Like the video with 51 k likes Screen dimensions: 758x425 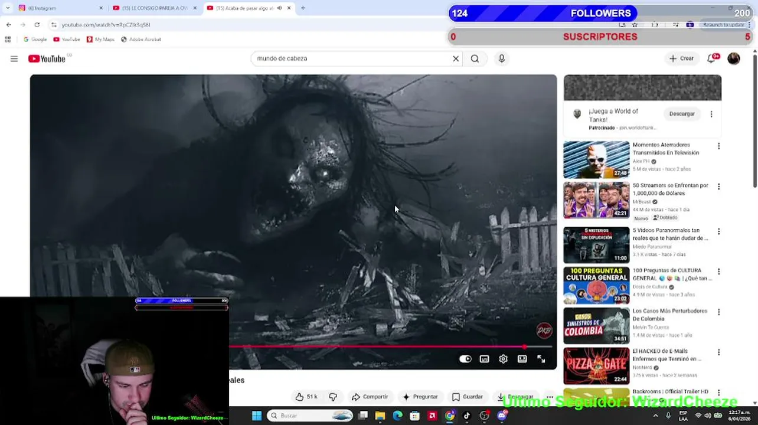(306, 397)
